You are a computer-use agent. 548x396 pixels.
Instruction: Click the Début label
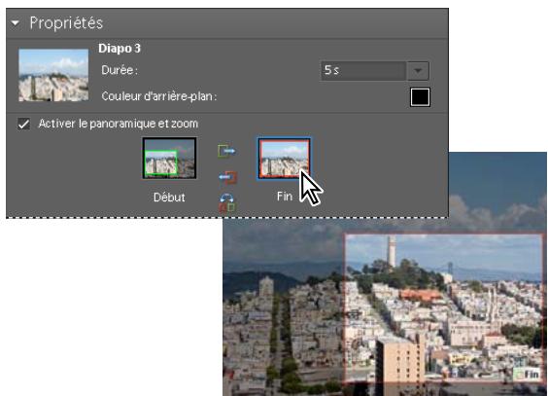169,198
